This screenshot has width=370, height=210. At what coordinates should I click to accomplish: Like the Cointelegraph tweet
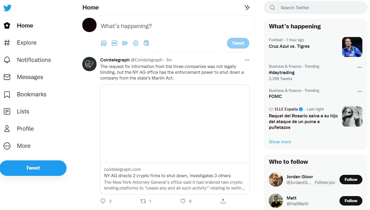point(183,201)
